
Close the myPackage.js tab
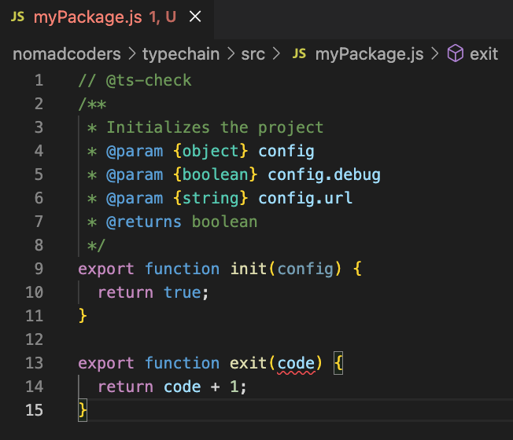coord(195,16)
